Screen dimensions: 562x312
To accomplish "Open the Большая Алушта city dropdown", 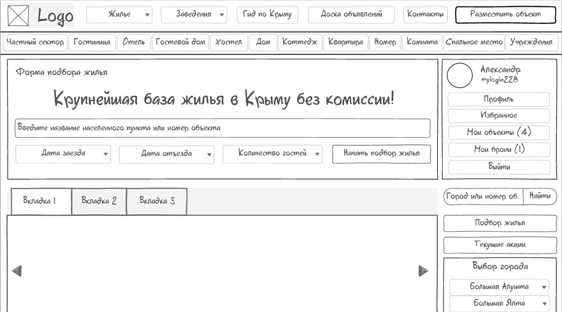I will pos(499,287).
